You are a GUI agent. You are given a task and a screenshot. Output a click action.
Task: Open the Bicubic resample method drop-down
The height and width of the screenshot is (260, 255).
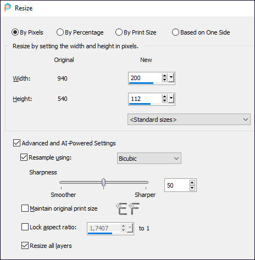point(149,159)
